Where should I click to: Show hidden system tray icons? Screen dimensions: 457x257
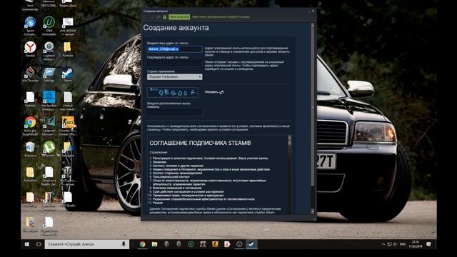point(383,244)
